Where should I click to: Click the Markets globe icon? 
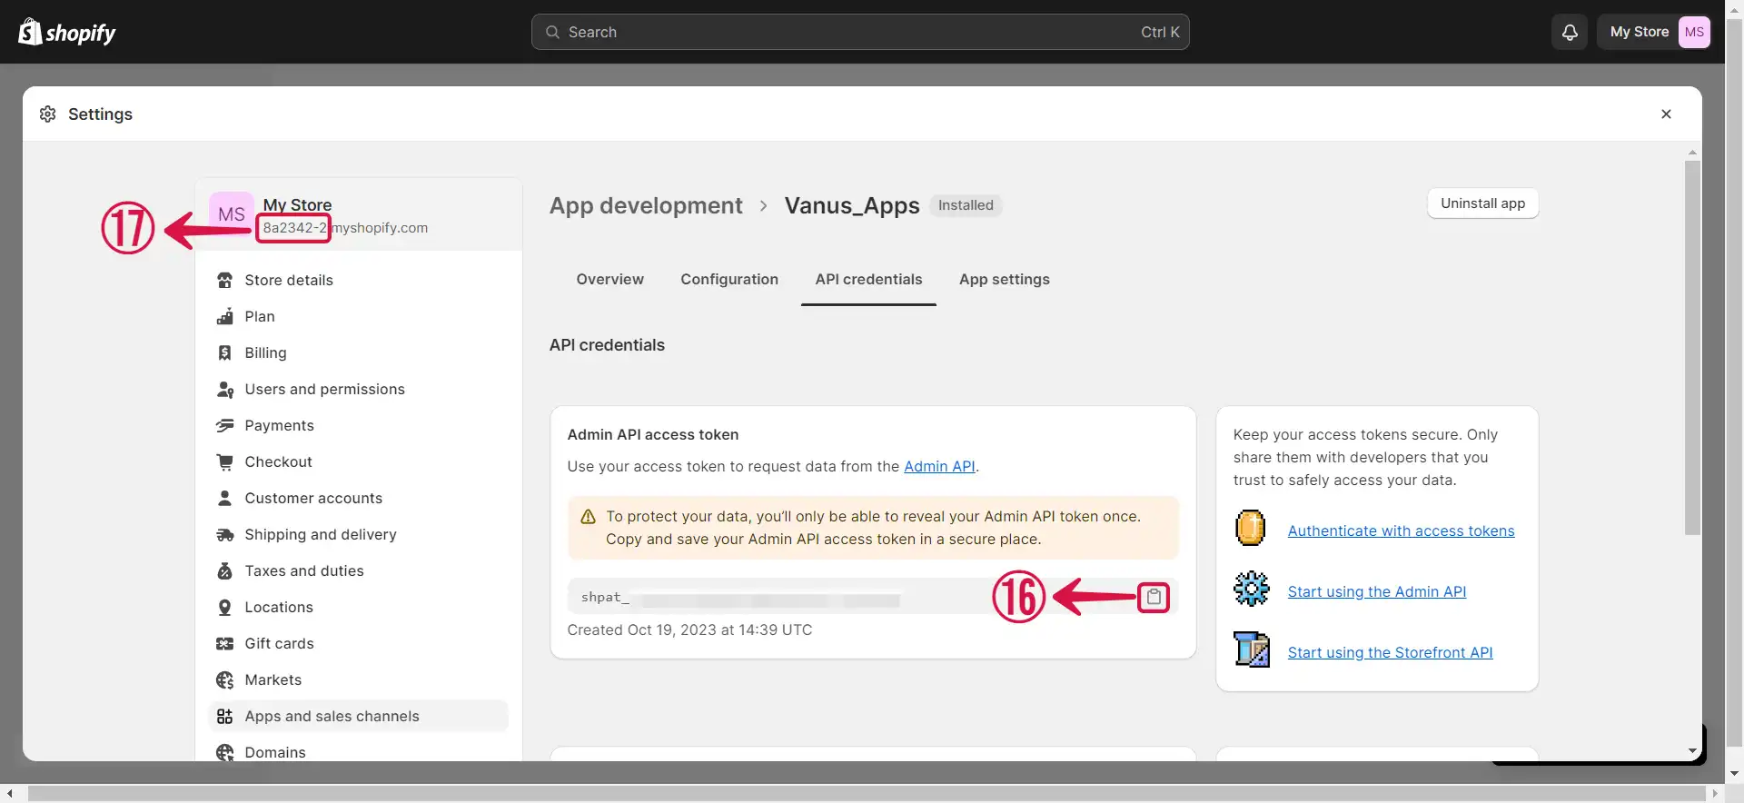[x=225, y=679]
